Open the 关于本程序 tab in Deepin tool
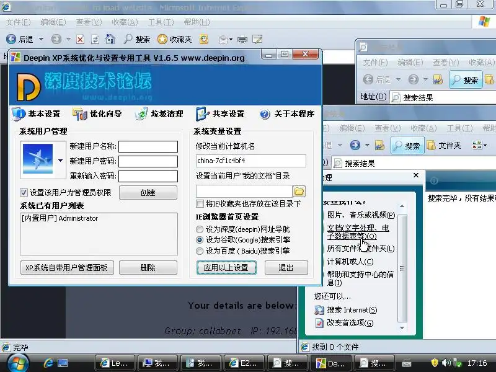 click(287, 114)
